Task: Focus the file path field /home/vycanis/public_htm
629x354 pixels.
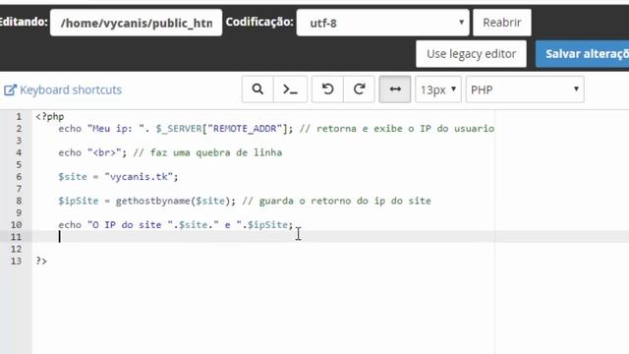Action: coord(136,23)
